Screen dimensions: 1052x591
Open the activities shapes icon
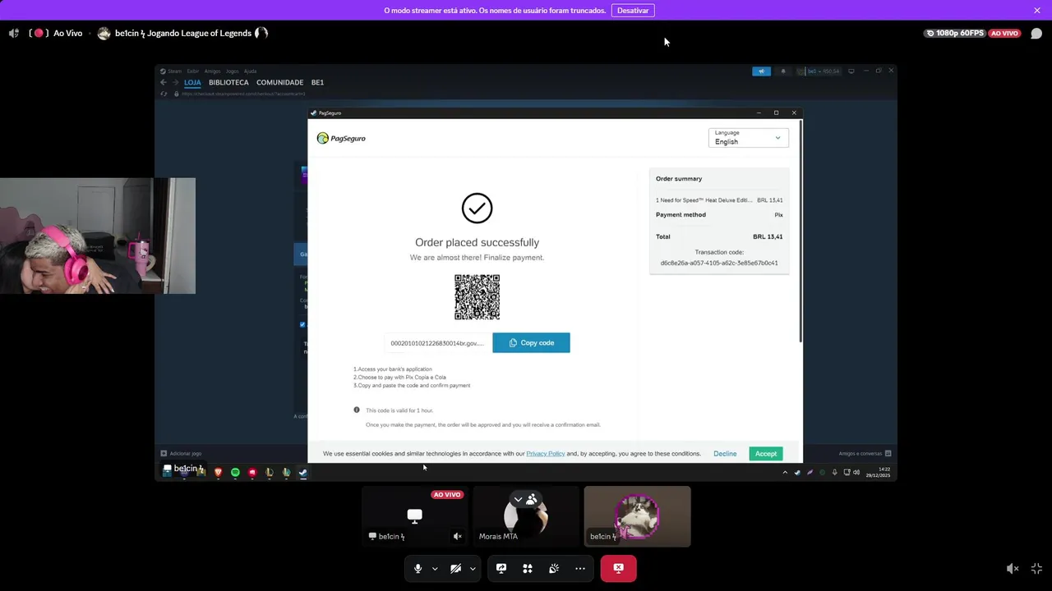click(528, 568)
